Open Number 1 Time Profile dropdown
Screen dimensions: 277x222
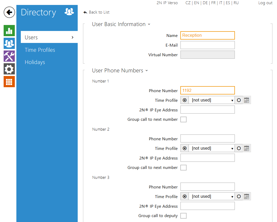click(212, 100)
